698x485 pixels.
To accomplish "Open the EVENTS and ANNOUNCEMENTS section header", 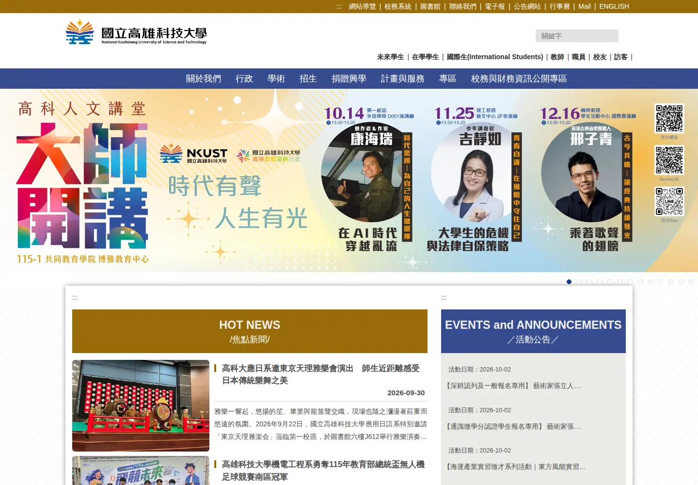I will [533, 331].
